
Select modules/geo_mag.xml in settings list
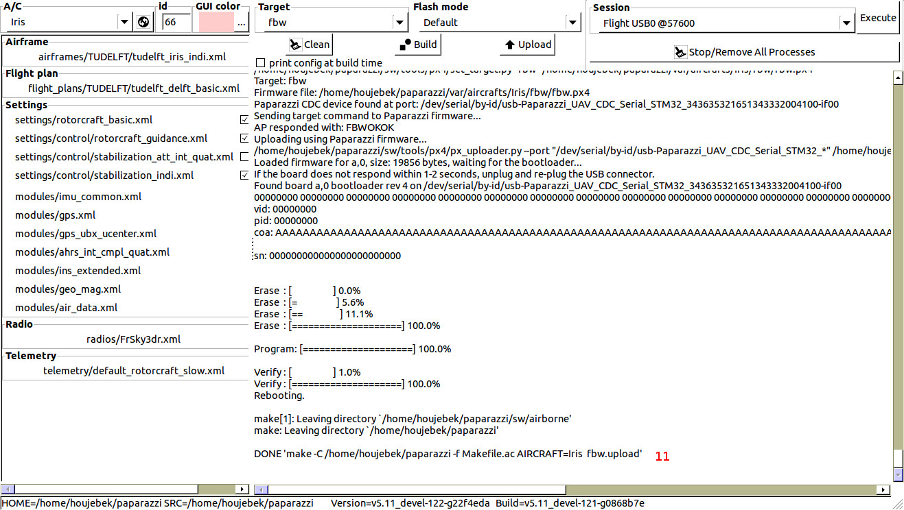coord(68,289)
